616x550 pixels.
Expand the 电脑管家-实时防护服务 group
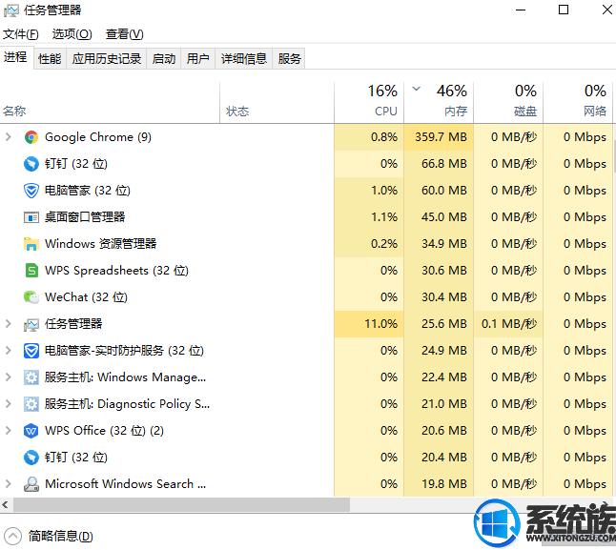(9, 351)
